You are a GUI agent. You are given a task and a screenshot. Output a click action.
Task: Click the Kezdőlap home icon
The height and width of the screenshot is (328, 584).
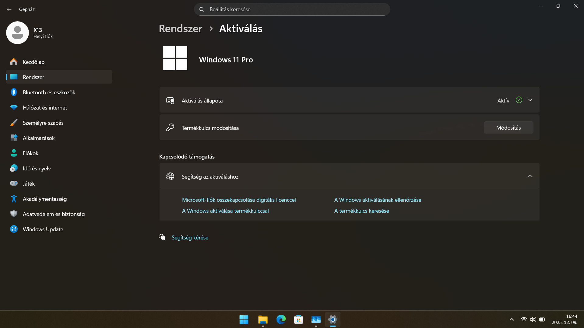click(14, 62)
